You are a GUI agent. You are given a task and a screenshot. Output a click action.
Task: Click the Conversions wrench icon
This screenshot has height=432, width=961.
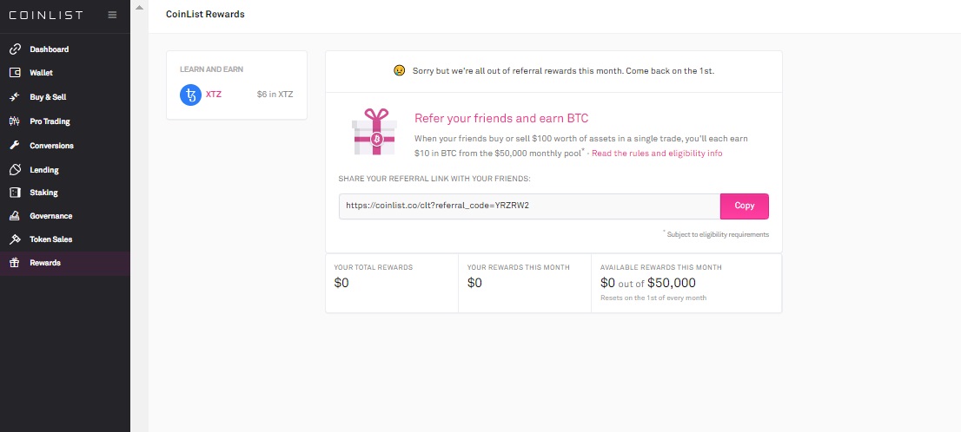15,146
